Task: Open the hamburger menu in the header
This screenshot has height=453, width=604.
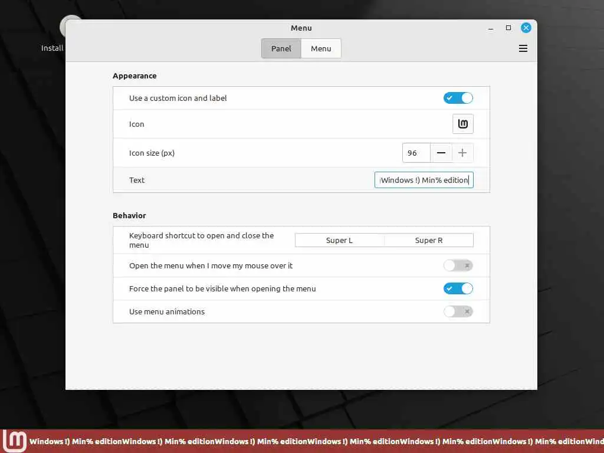Action: click(x=523, y=48)
